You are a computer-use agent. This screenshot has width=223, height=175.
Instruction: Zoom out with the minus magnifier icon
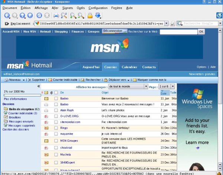click(x=81, y=16)
